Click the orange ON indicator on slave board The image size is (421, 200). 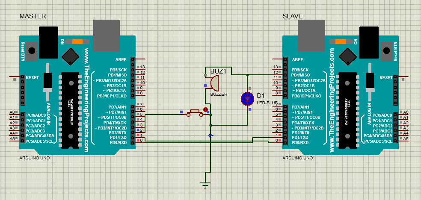(341, 41)
